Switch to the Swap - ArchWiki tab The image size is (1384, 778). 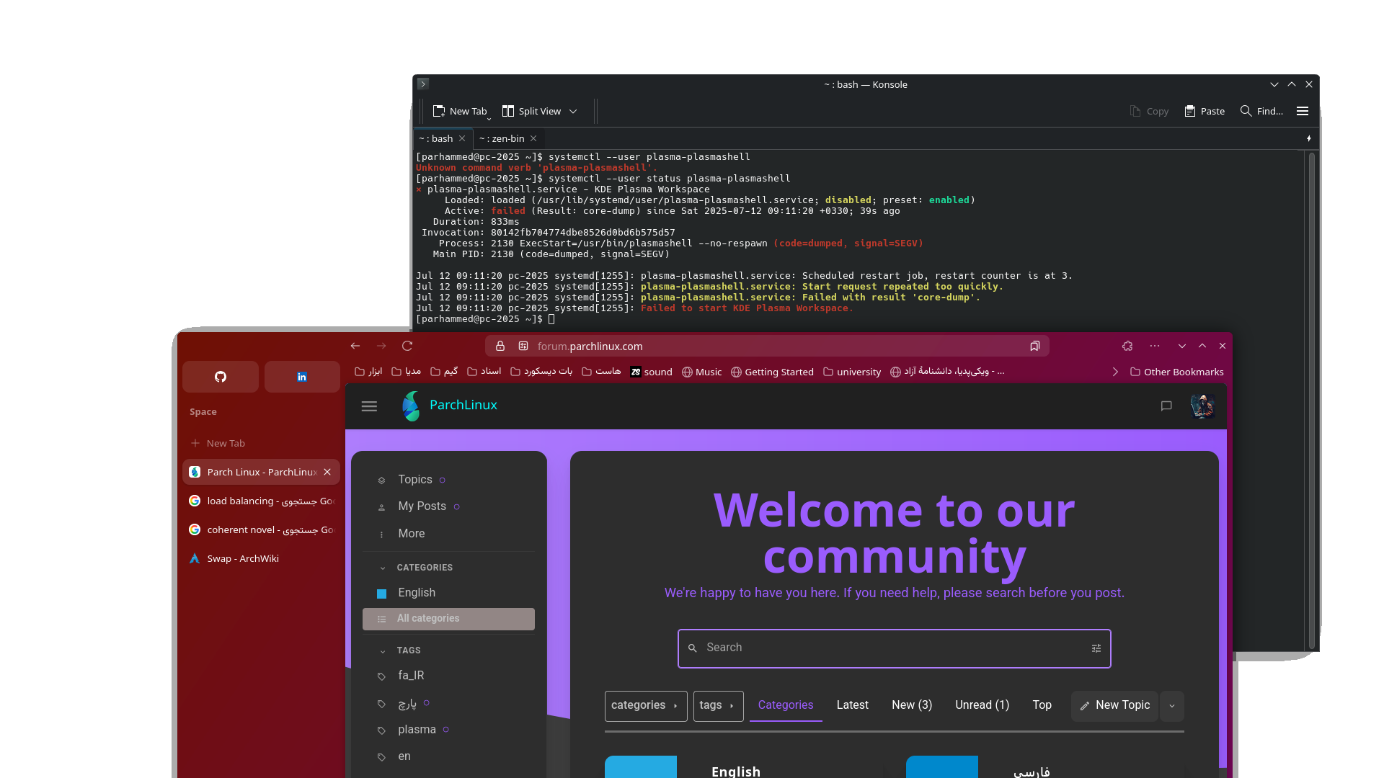(x=261, y=558)
